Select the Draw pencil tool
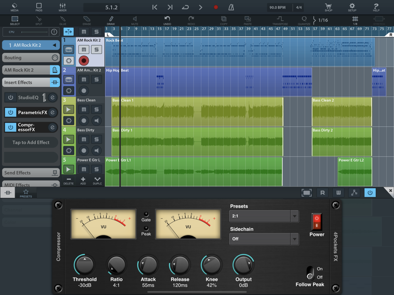Screen dimensions: 394x295 (x=111, y=20)
